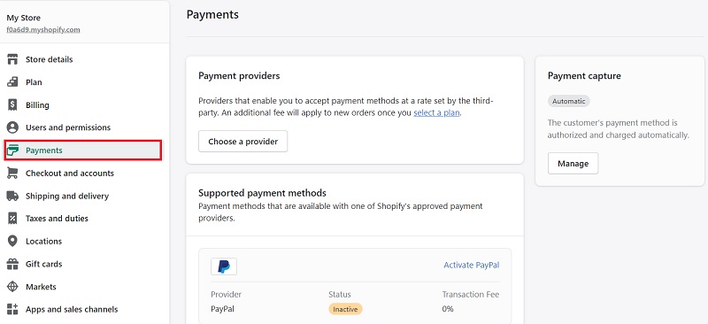Click the Choose a provider button
Viewport: 708px width, 324px height.
(x=242, y=142)
